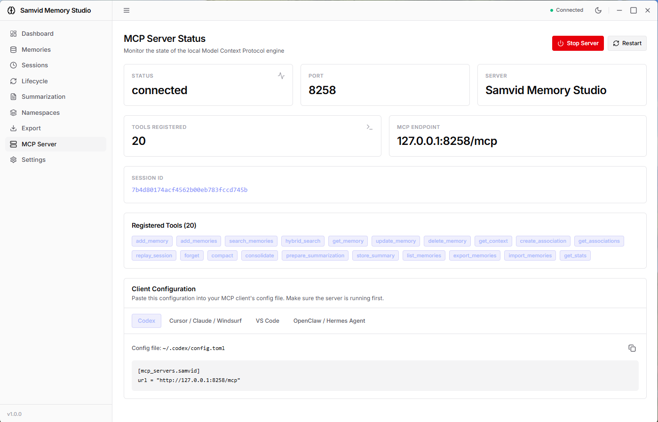Switch to dark mode using the moon icon

pyautogui.click(x=598, y=10)
